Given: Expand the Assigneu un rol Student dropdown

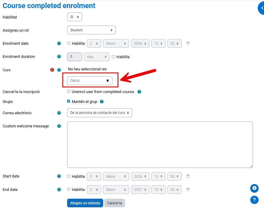Looking at the screenshot, I should tap(91, 30).
